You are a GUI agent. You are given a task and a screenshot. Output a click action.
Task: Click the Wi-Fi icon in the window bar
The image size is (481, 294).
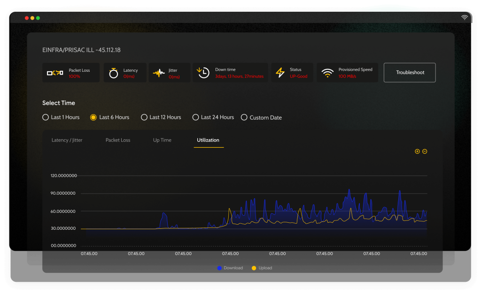click(x=465, y=17)
